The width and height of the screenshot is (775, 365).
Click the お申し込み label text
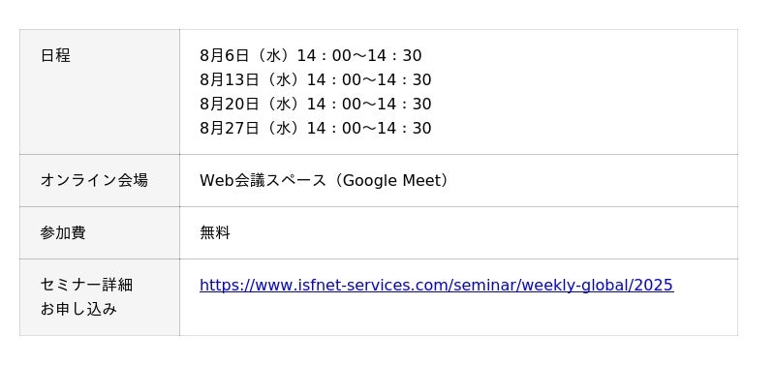point(78,309)
